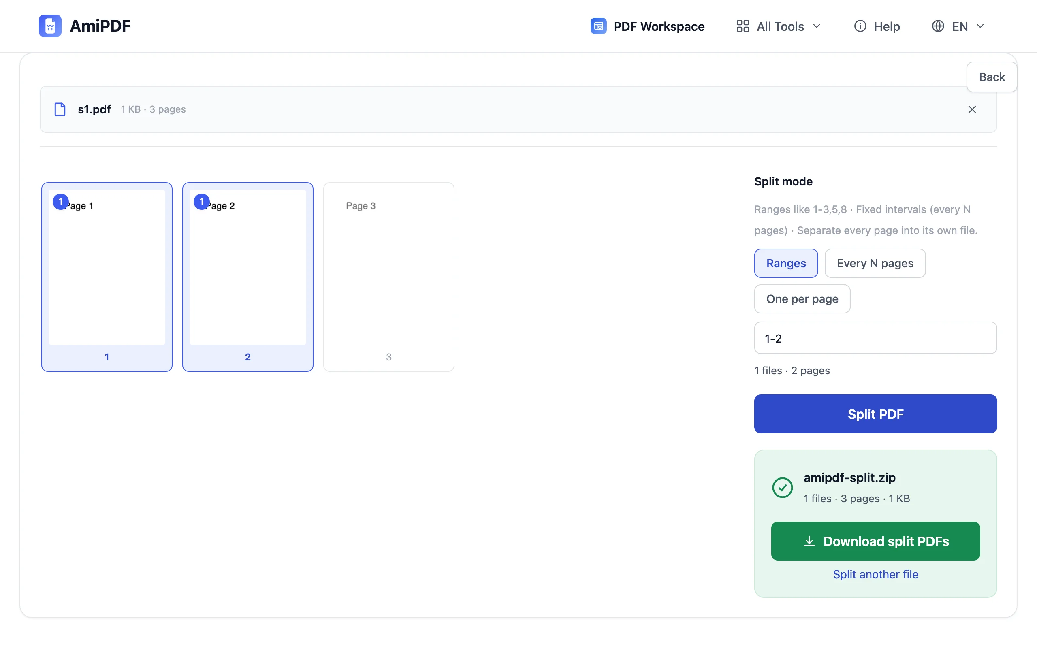Click the page range input field
This screenshot has height=648, width=1037.
pos(875,338)
